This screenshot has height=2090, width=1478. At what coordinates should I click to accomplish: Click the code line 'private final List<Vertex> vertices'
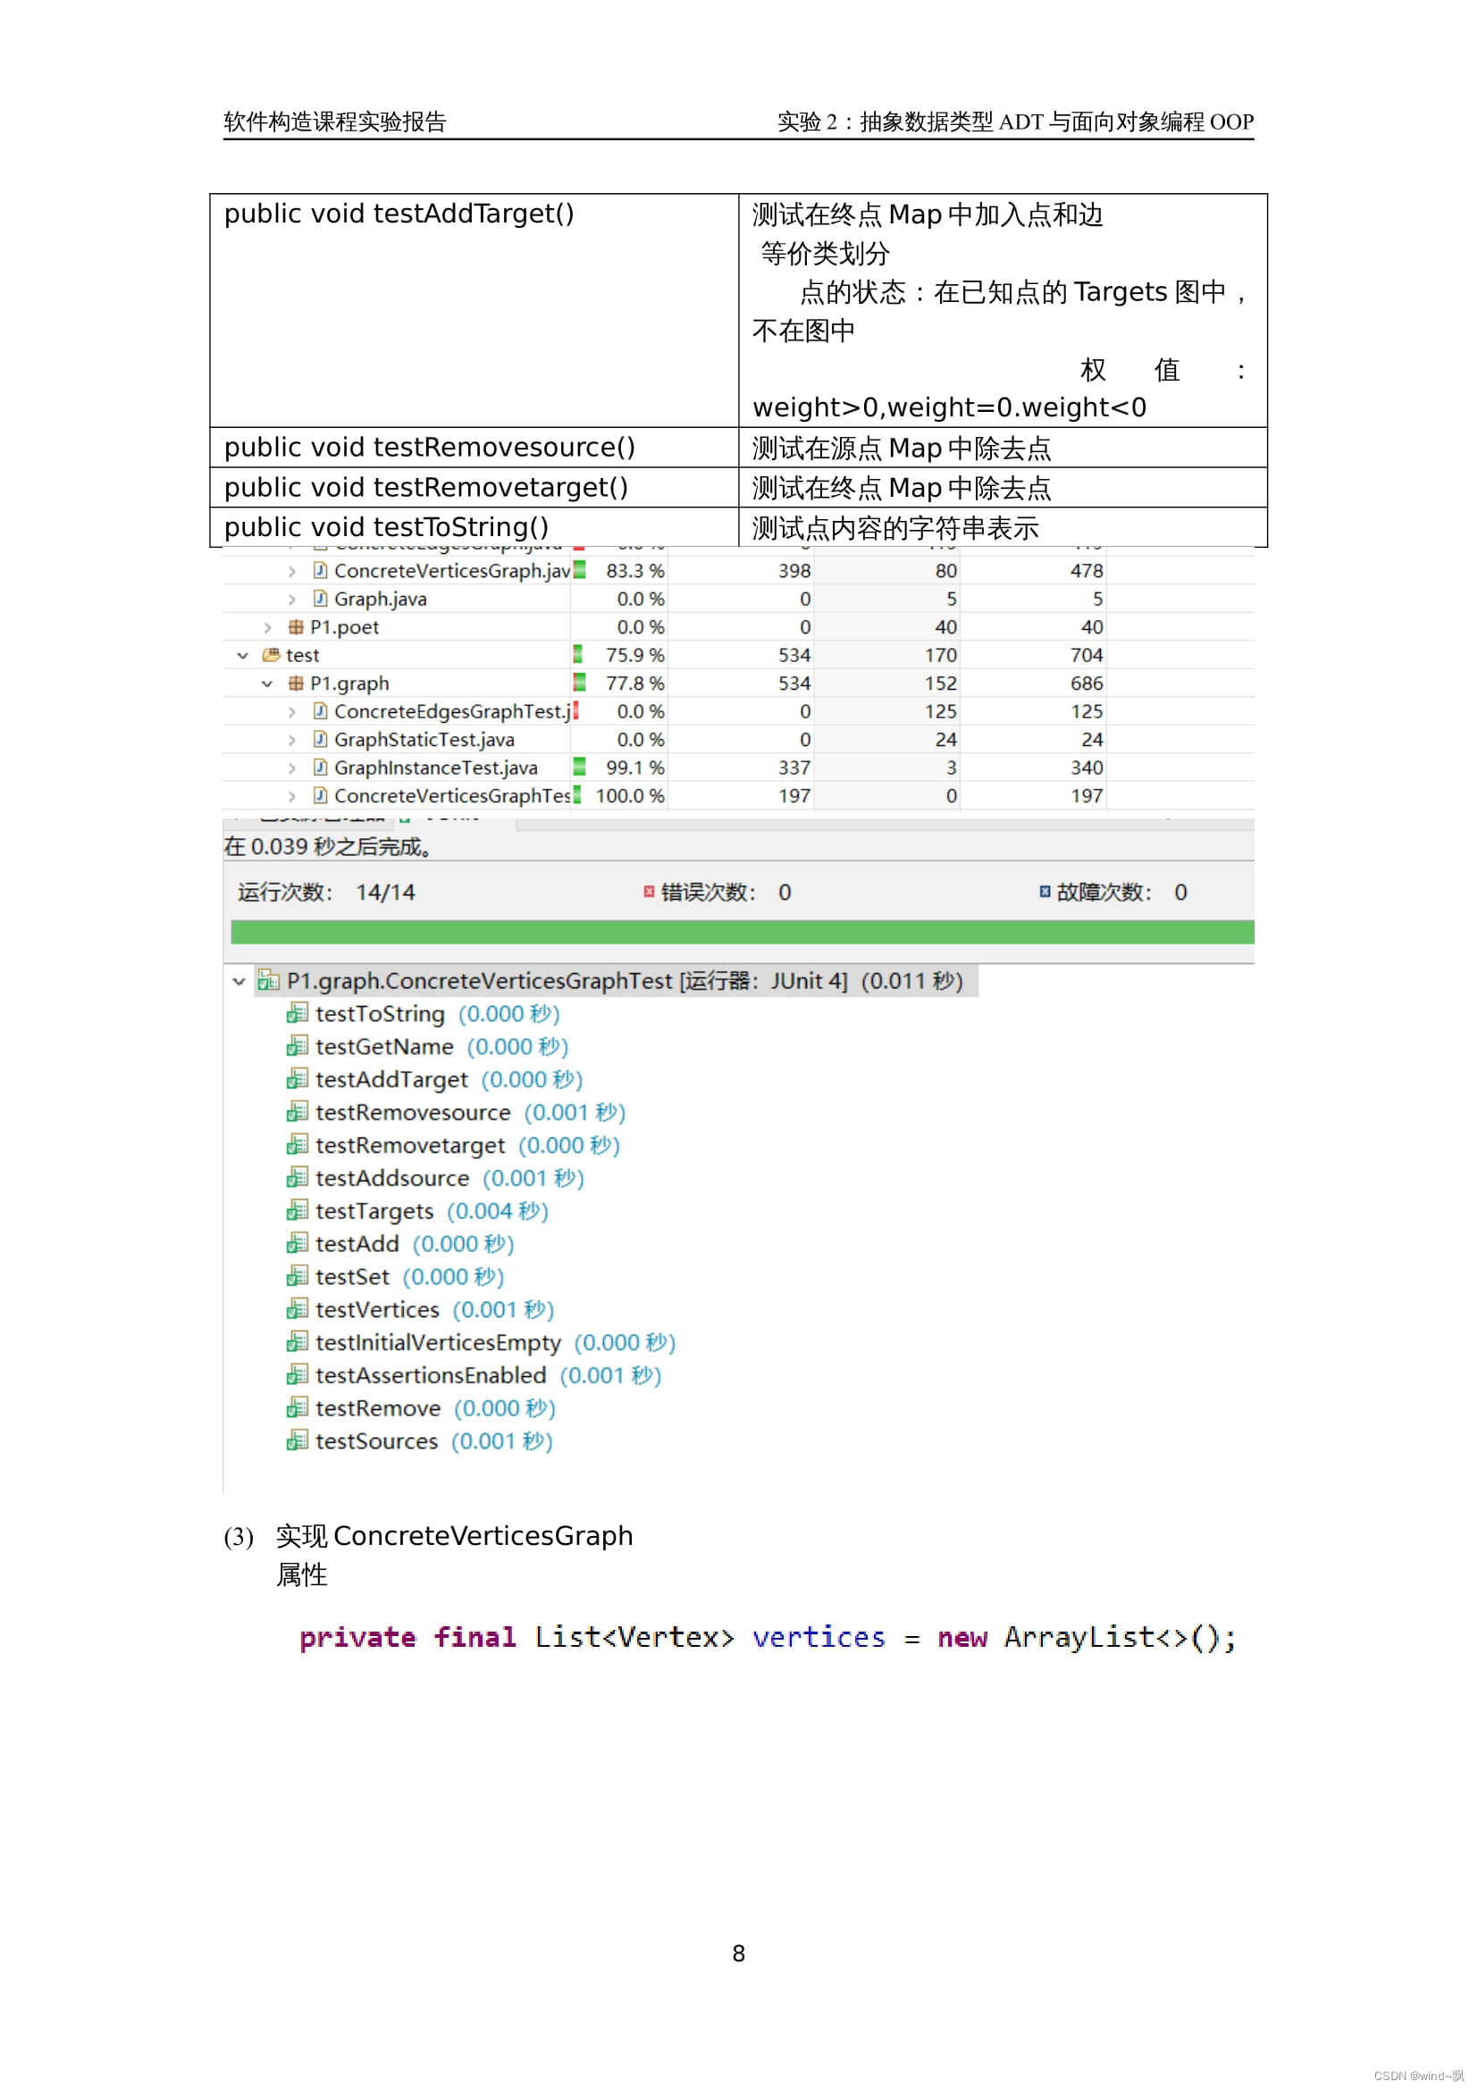pyautogui.click(x=592, y=1639)
